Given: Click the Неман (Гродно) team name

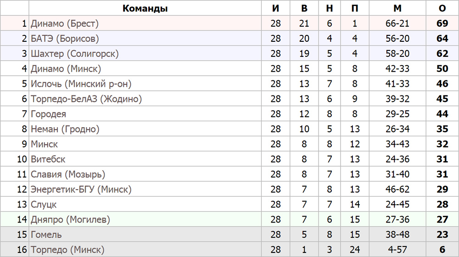Looking at the screenshot, I should click(65, 129).
